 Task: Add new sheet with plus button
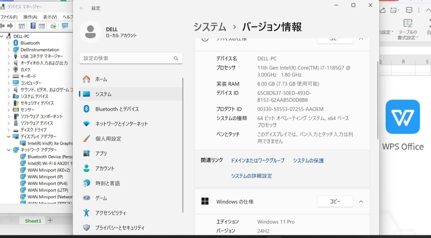pos(50,220)
